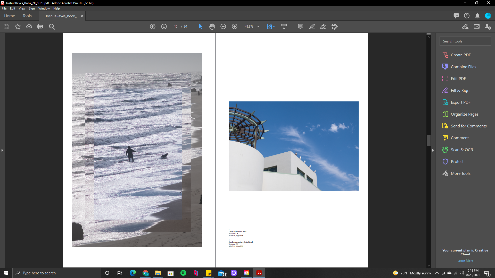The height and width of the screenshot is (278, 495).
Task: Activate the Selection arrow tool
Action: click(x=201, y=27)
